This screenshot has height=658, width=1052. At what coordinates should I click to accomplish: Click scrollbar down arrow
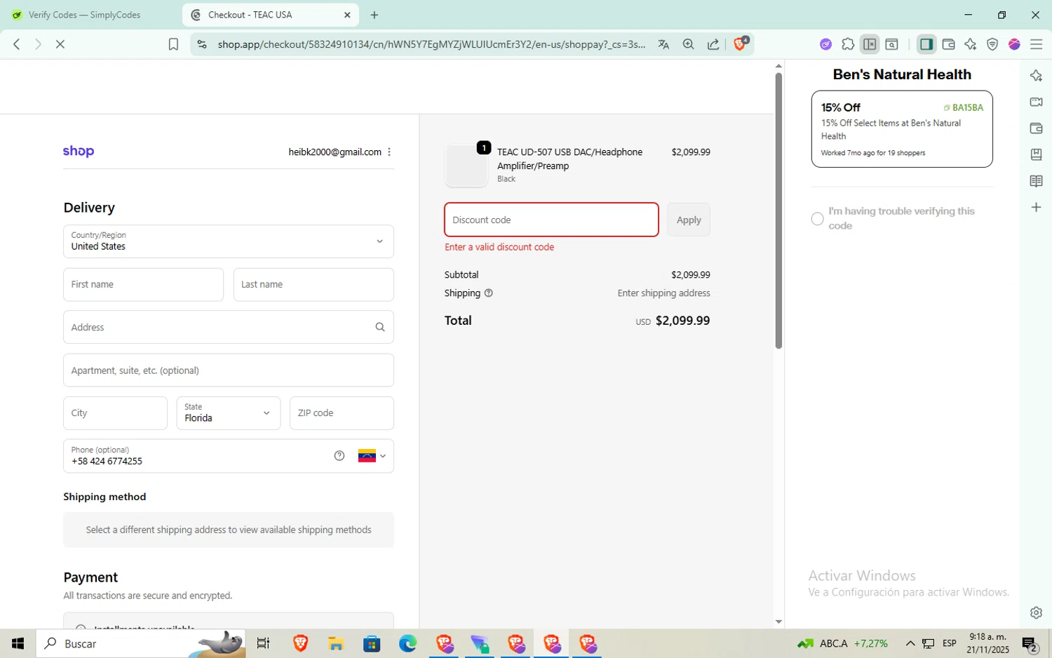[778, 622]
